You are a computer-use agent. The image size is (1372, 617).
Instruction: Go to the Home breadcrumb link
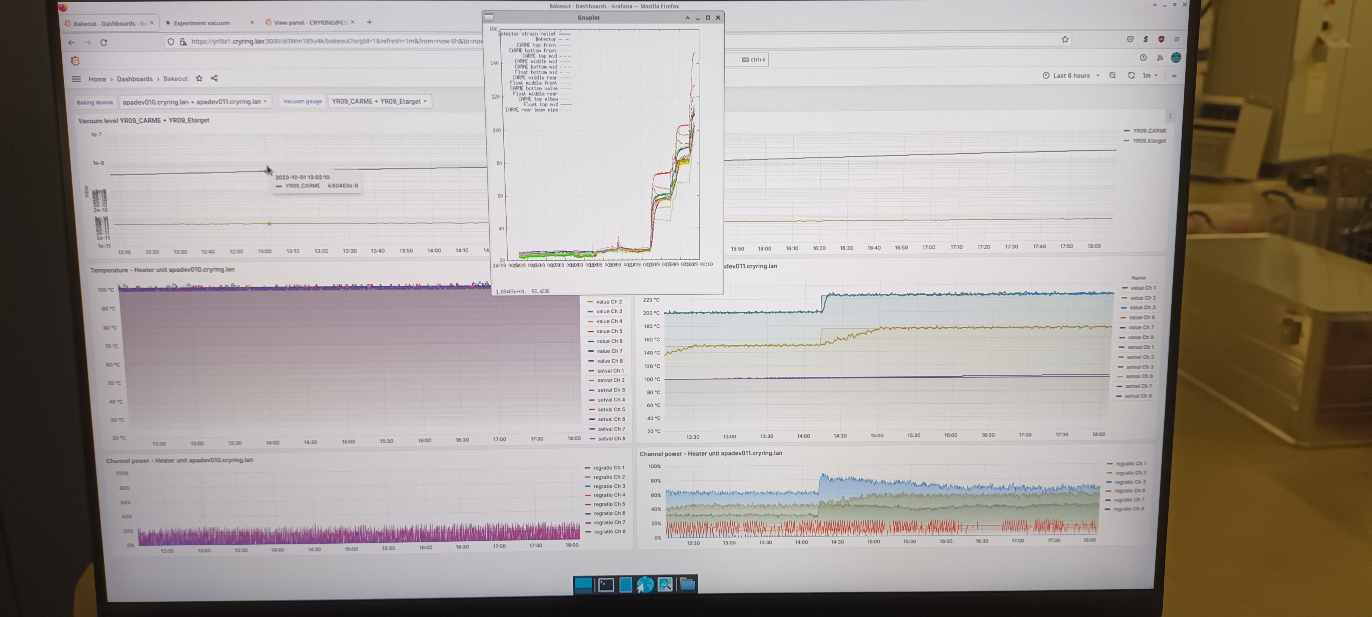[97, 79]
